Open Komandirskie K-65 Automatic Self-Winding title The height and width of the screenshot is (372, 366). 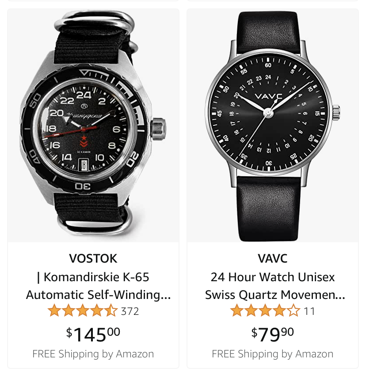98,286
